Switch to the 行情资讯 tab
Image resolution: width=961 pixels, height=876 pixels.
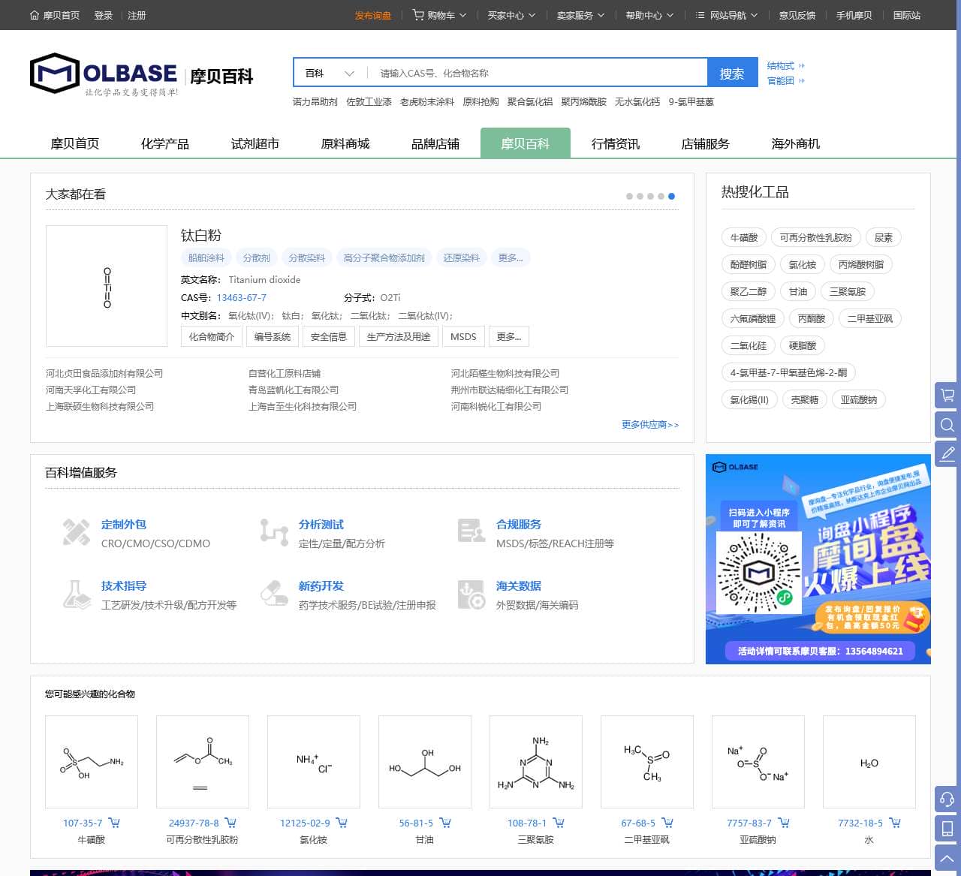615,143
